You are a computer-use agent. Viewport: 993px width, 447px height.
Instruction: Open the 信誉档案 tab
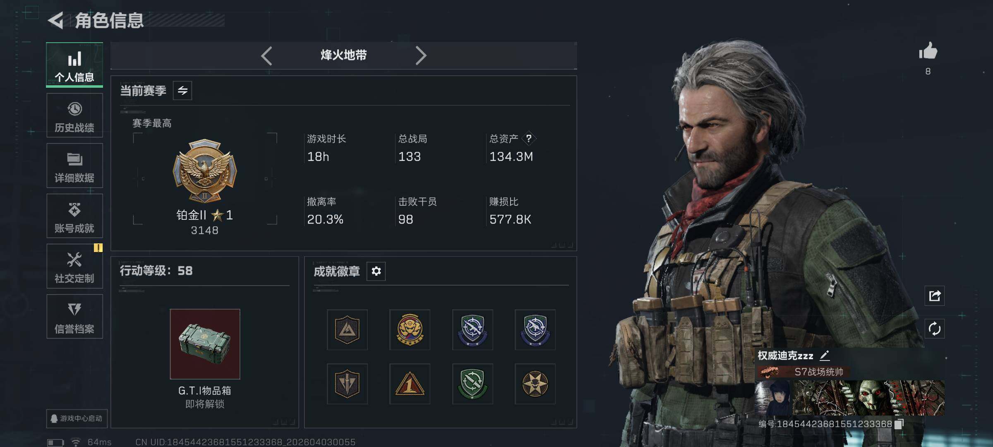pyautogui.click(x=74, y=317)
